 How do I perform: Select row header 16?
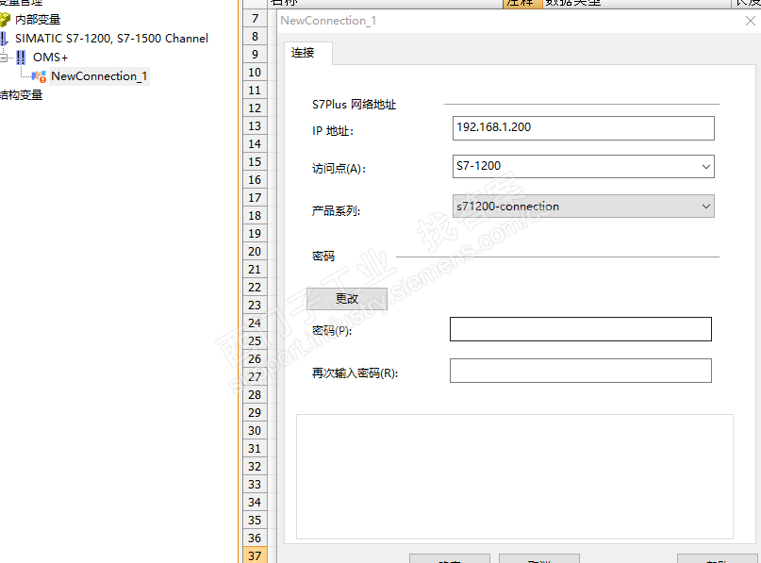[x=255, y=180]
